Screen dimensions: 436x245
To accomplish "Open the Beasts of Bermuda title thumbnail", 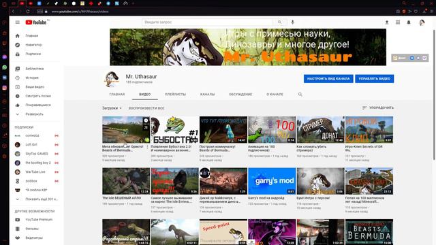I will pyautogui.click(x=369, y=232).
